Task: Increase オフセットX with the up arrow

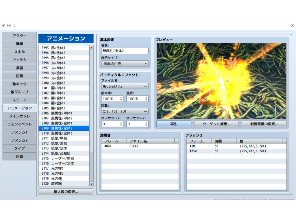Action: pos(121,122)
